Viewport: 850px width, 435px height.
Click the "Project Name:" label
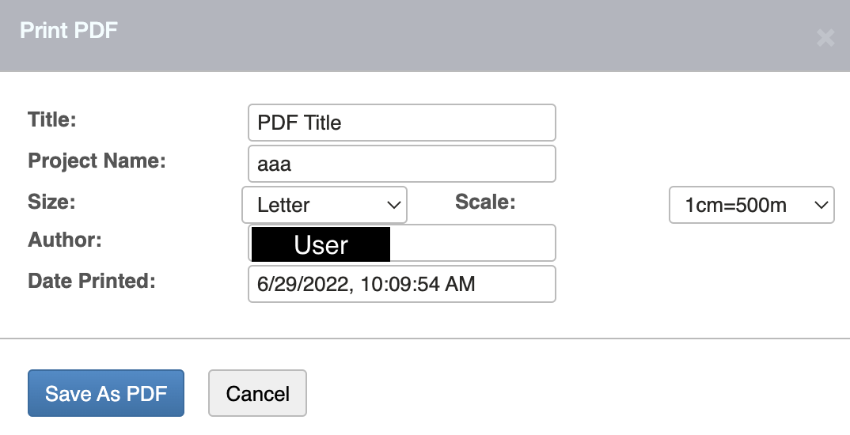coord(97,161)
